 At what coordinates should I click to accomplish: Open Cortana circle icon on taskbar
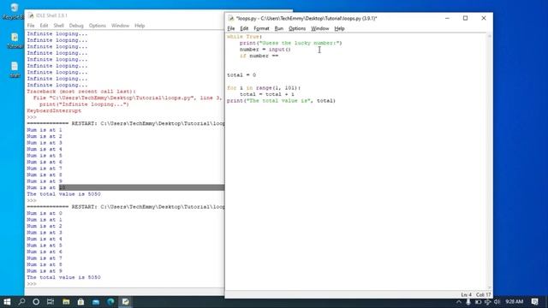click(36, 302)
